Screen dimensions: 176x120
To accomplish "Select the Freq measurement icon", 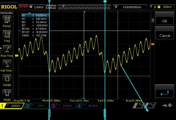I will (x=7, y=34).
